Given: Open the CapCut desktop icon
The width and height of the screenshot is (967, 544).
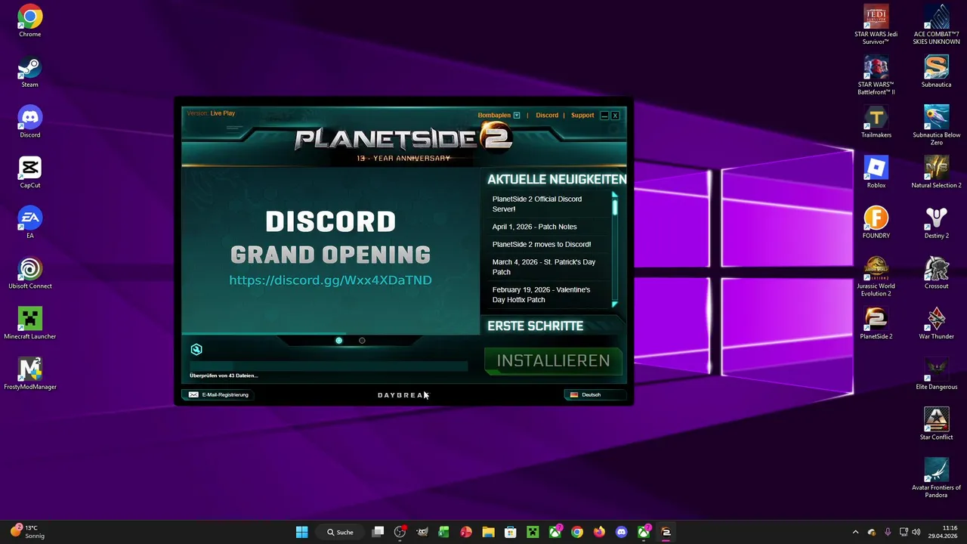Looking at the screenshot, I should tap(30, 172).
